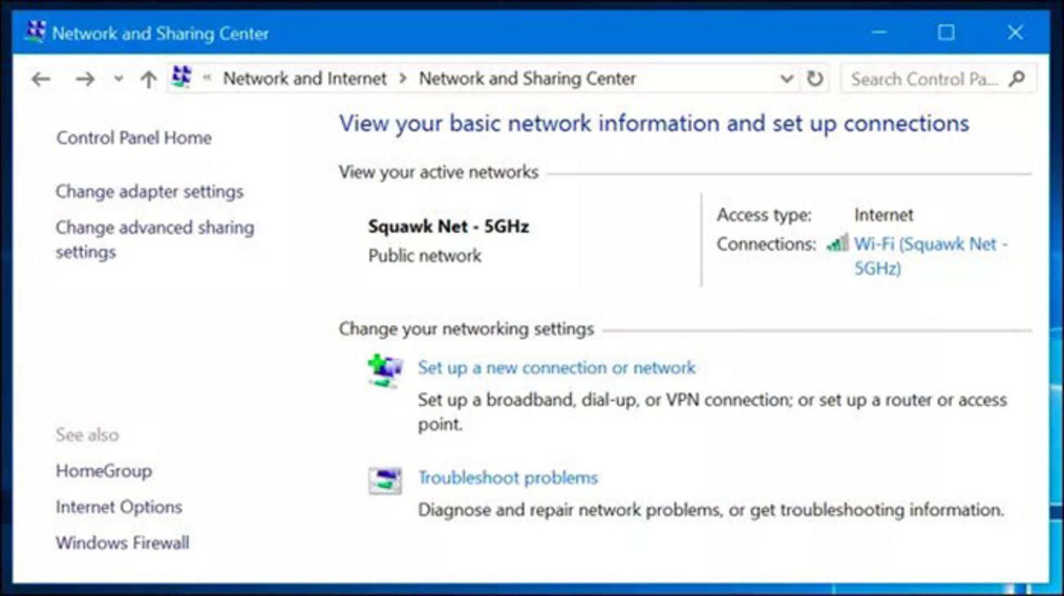Click the Wi-Fi signal strength icon
The width and height of the screenshot is (1064, 596).
click(837, 243)
